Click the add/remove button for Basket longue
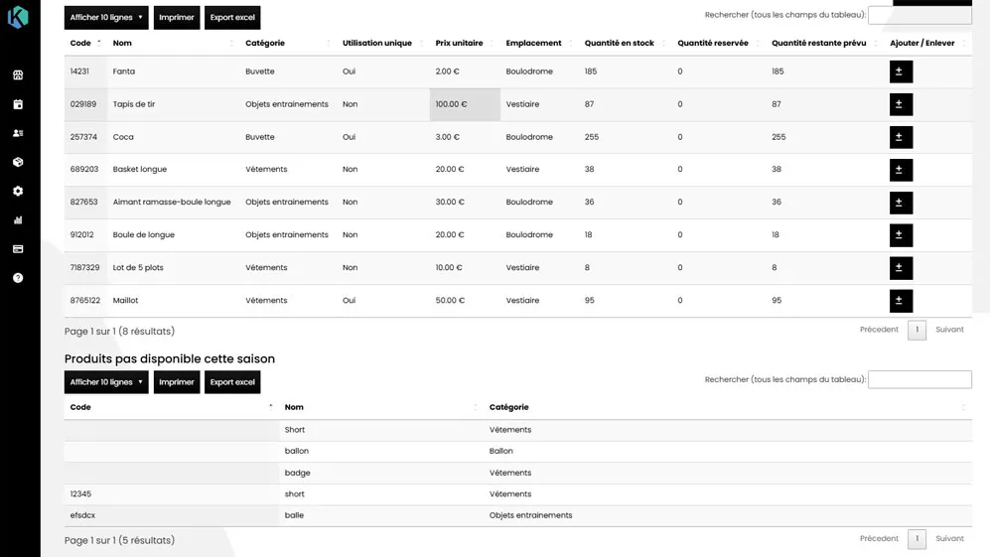 [x=901, y=170]
